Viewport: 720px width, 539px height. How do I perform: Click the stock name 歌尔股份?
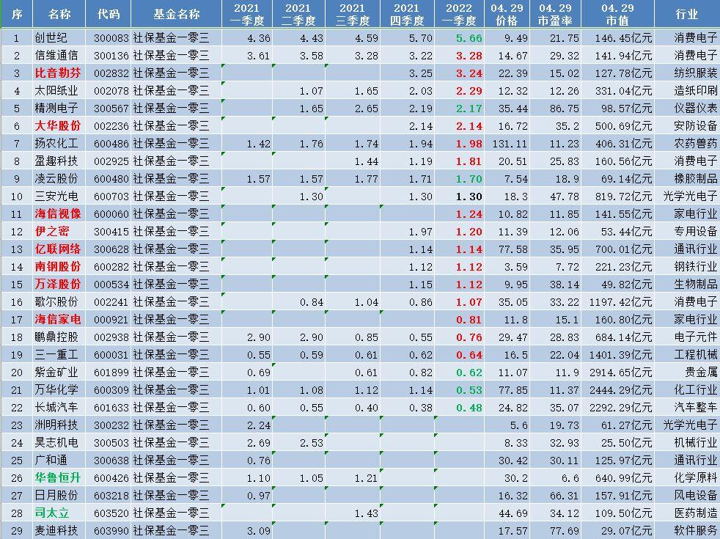point(56,301)
